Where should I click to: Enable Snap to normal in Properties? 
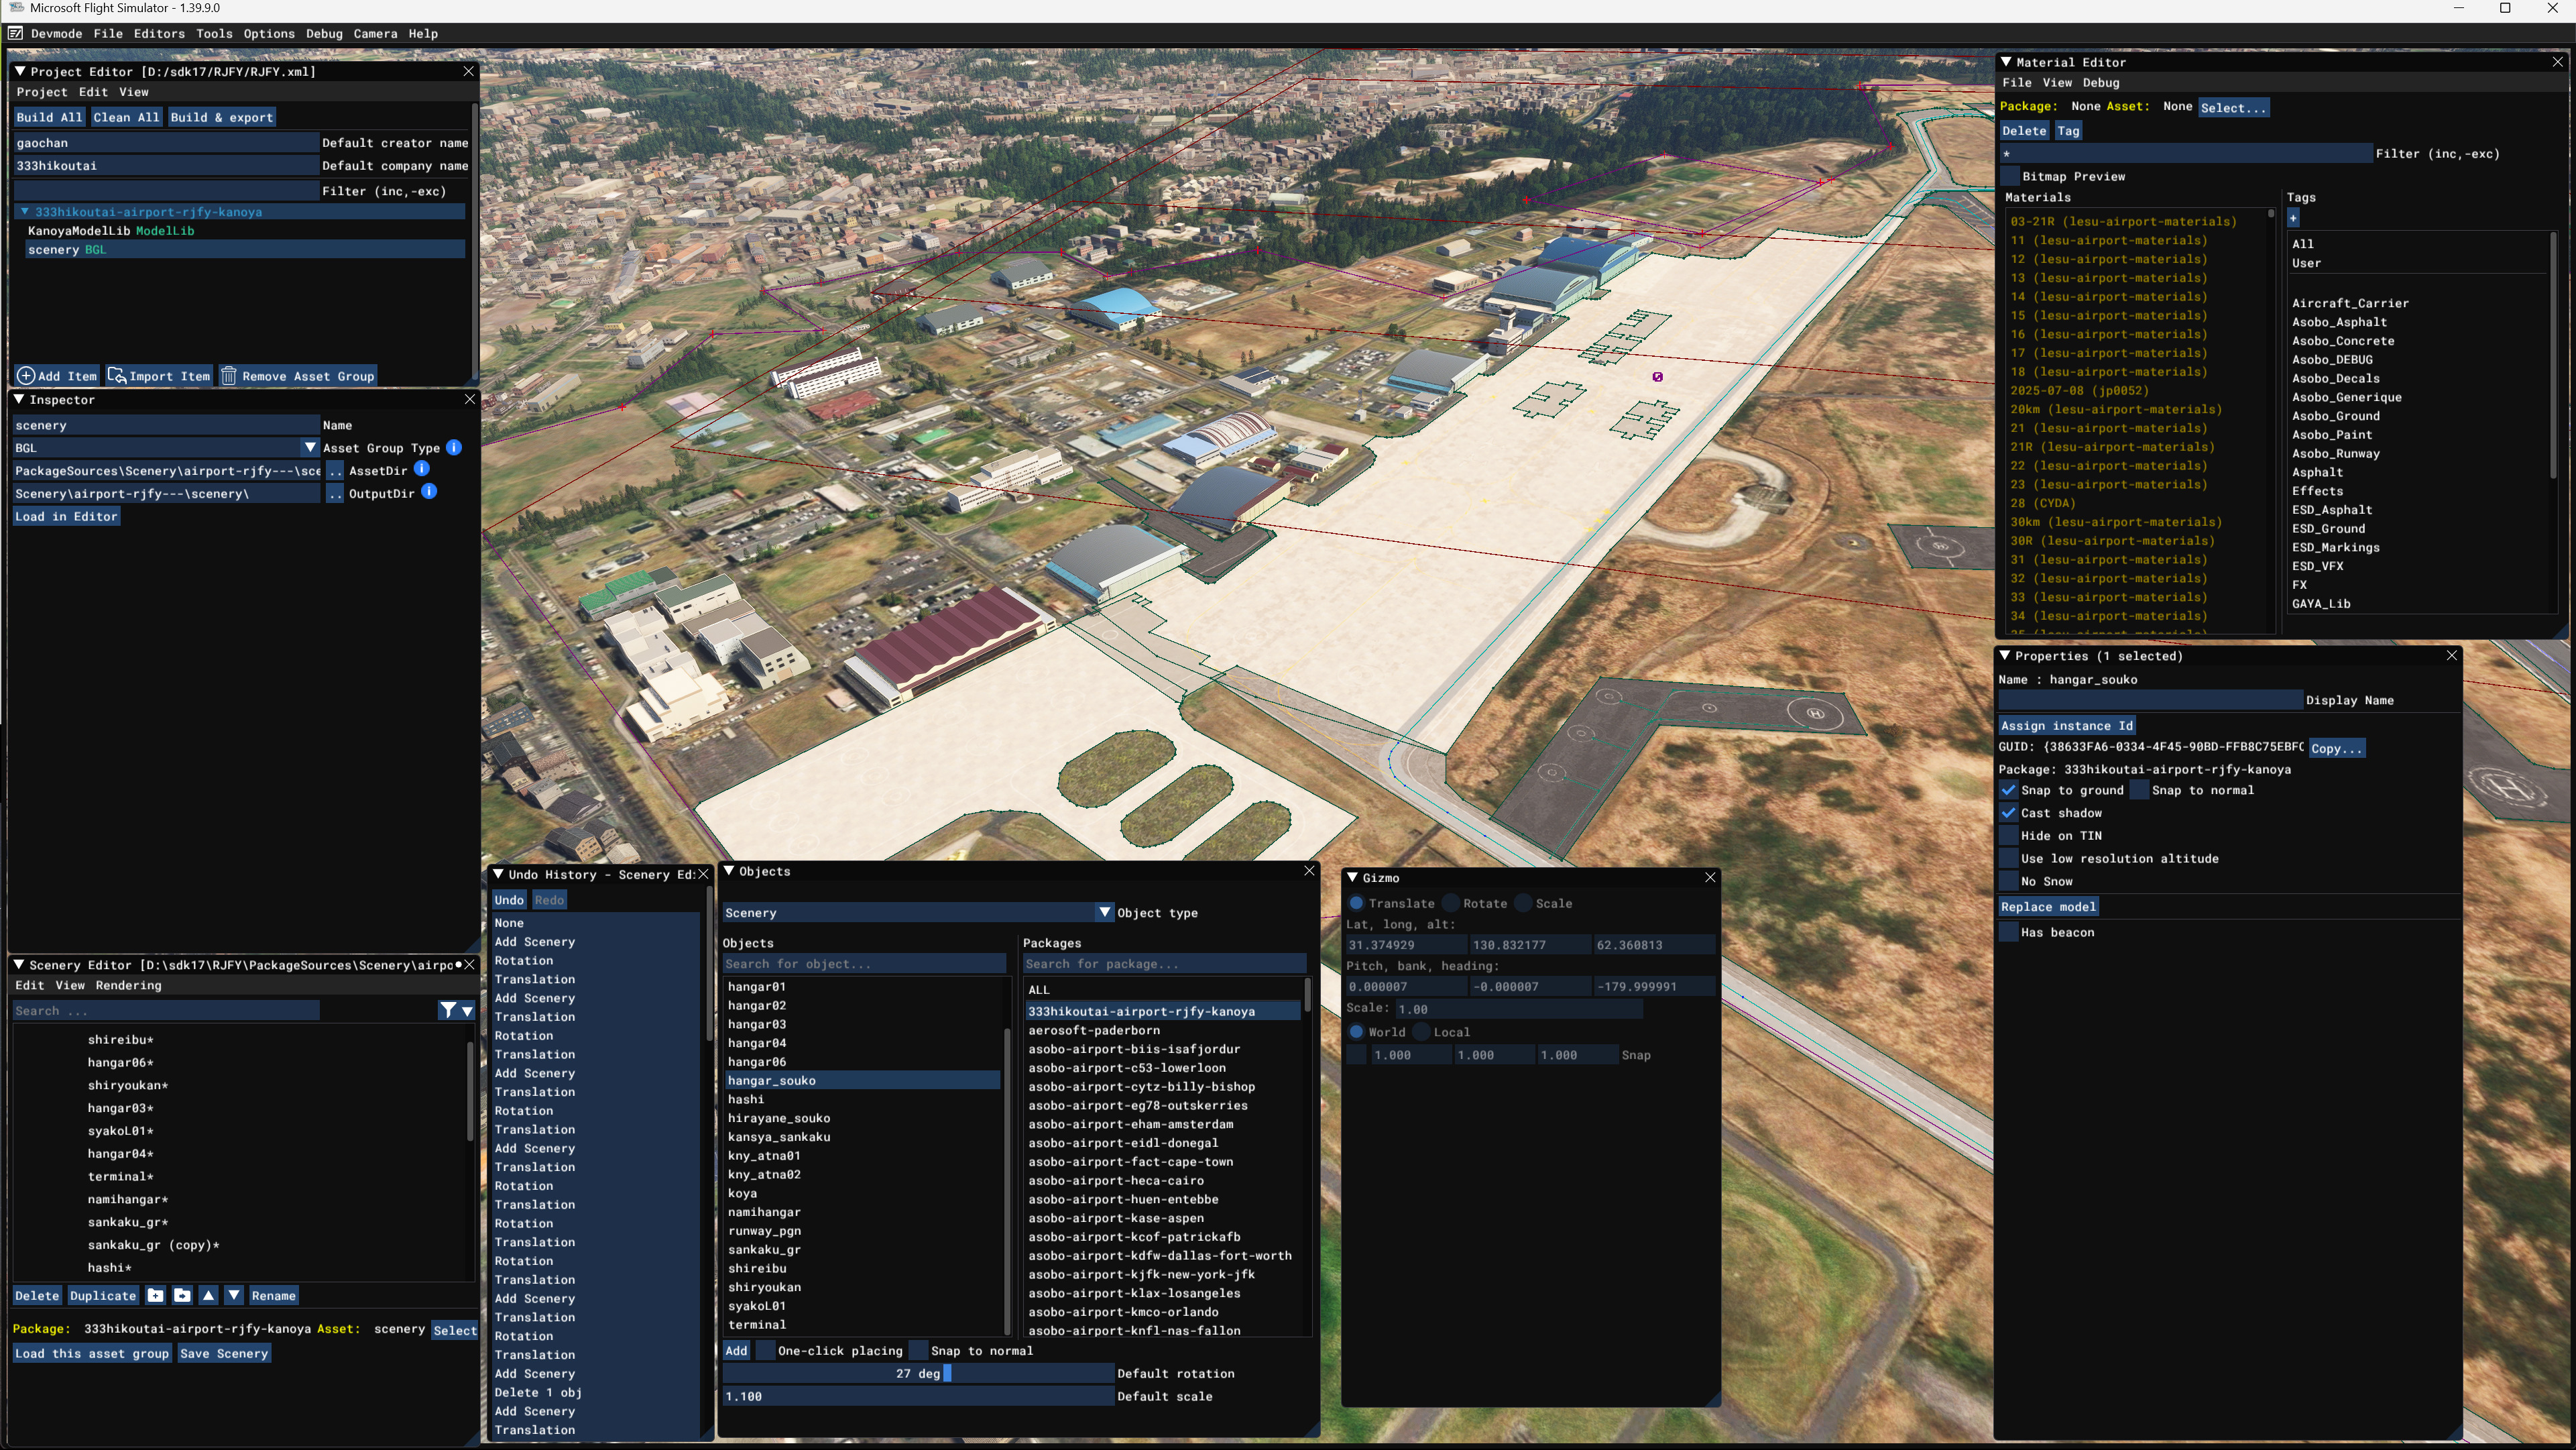(x=2139, y=790)
